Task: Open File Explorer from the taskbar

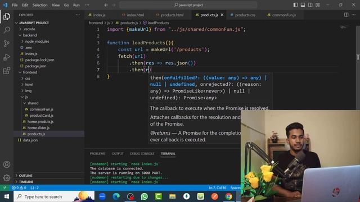Action: pyautogui.click(x=173, y=196)
